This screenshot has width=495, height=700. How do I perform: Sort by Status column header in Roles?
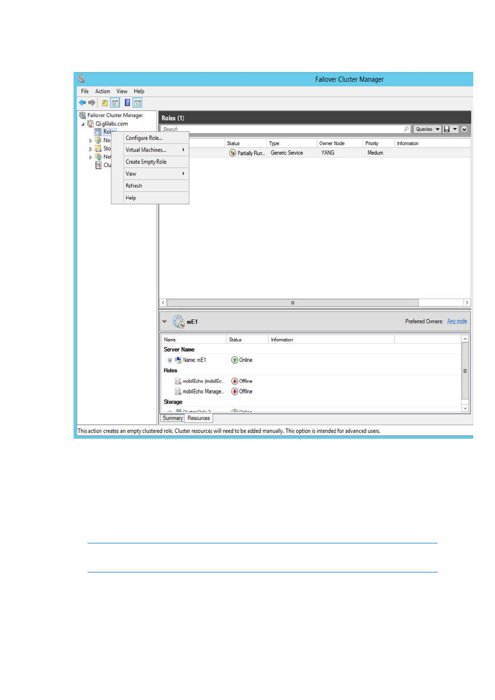[246, 143]
